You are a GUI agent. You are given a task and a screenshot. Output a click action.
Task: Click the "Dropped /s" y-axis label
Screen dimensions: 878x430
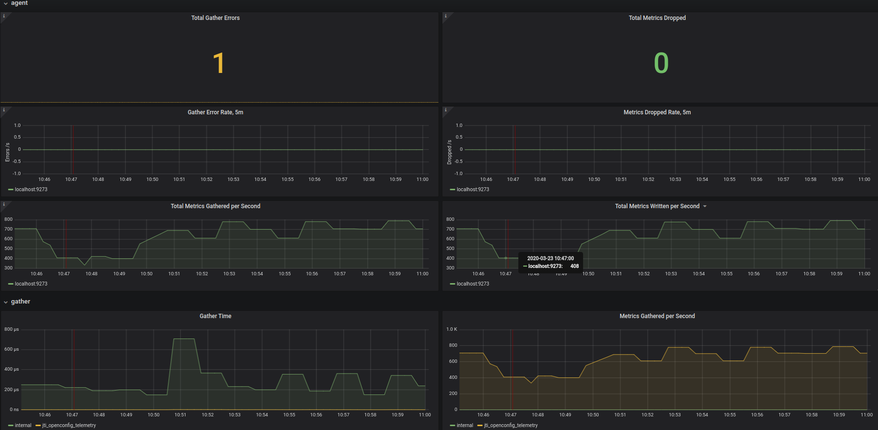point(449,152)
